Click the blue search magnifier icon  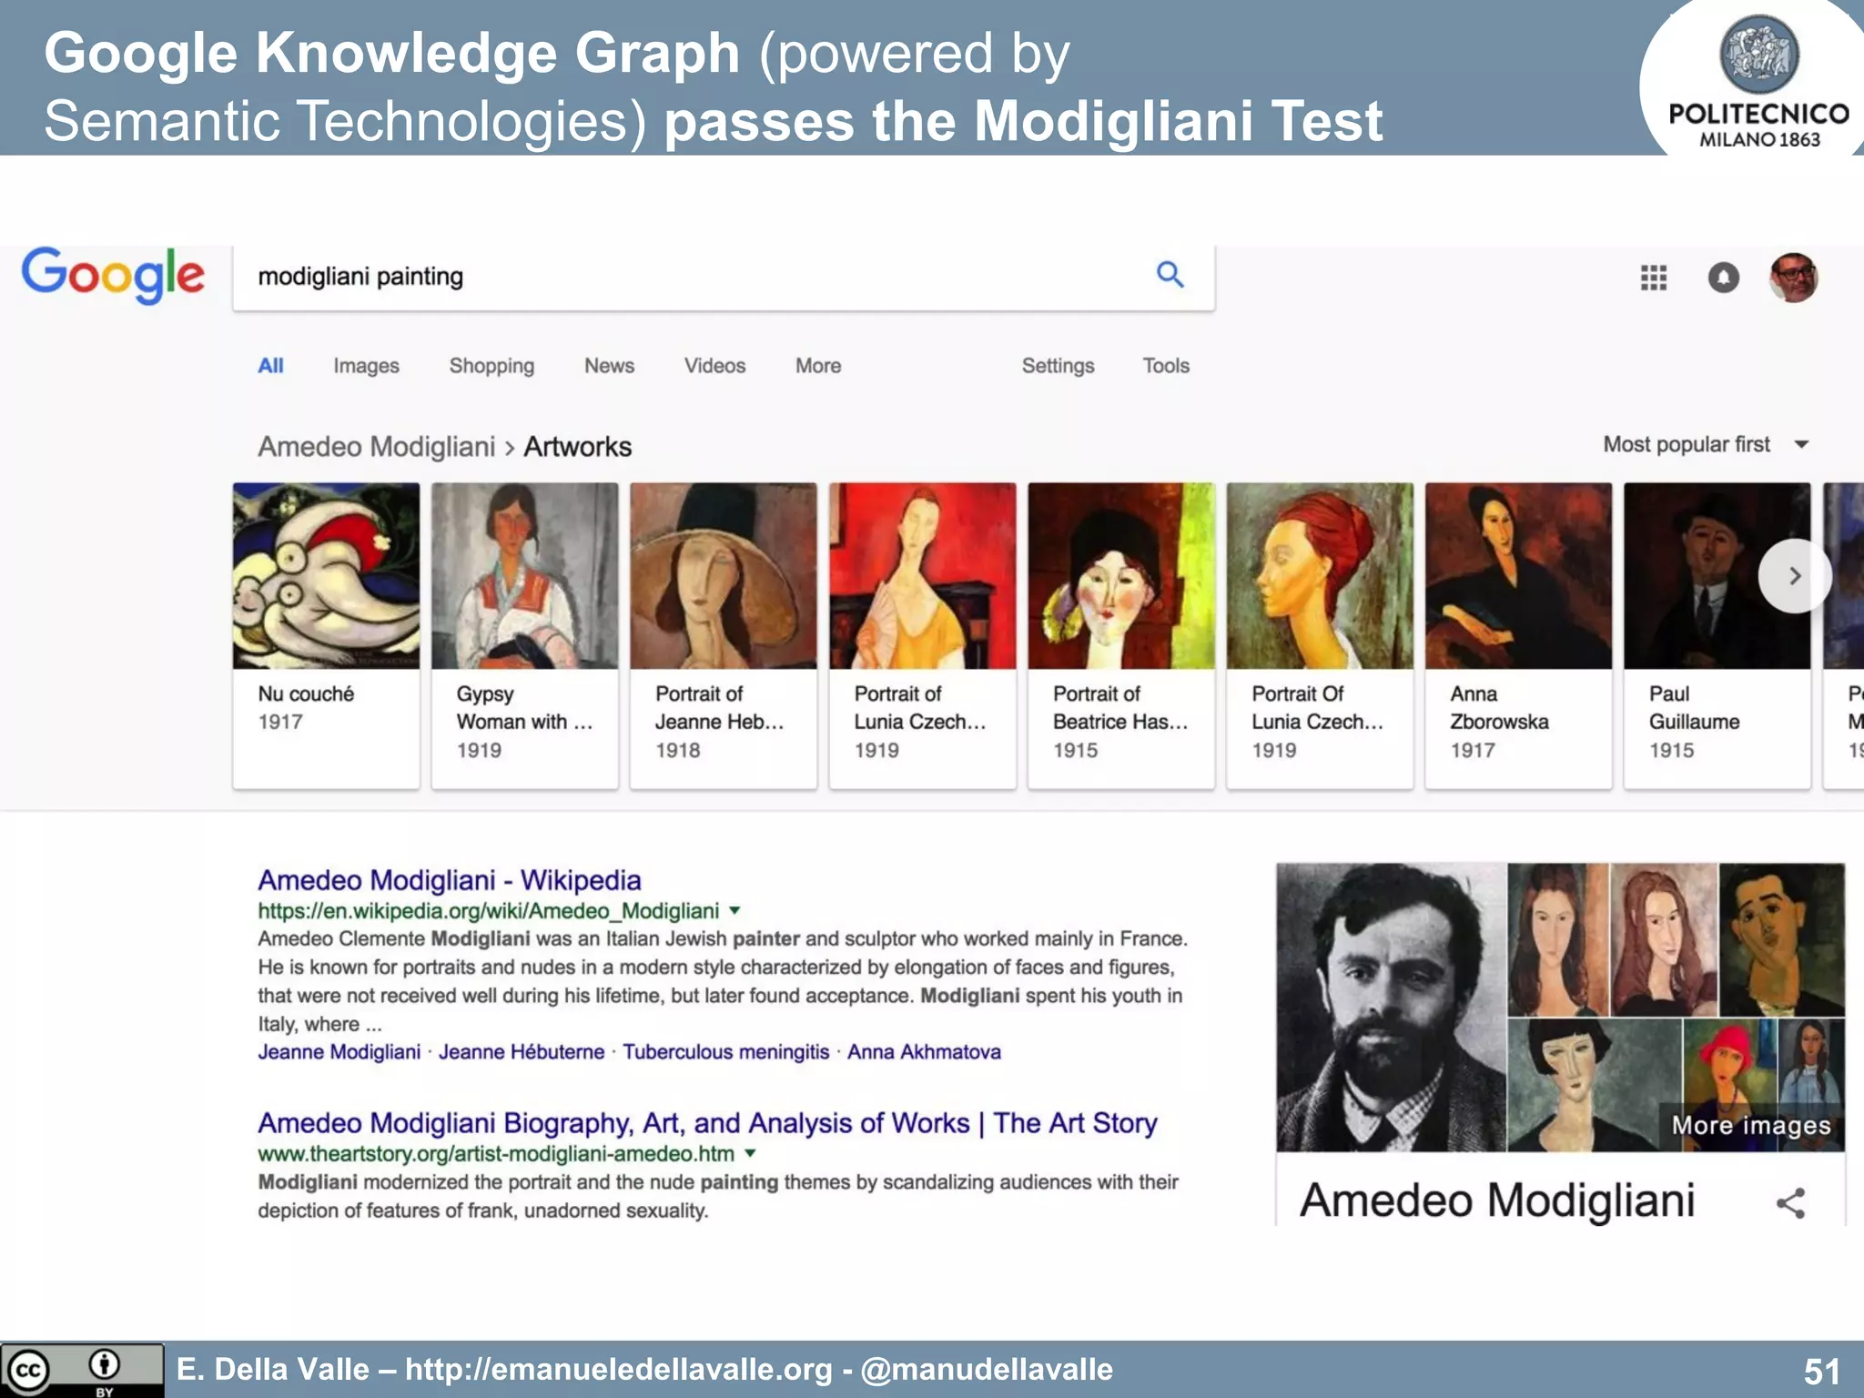[x=1170, y=274]
